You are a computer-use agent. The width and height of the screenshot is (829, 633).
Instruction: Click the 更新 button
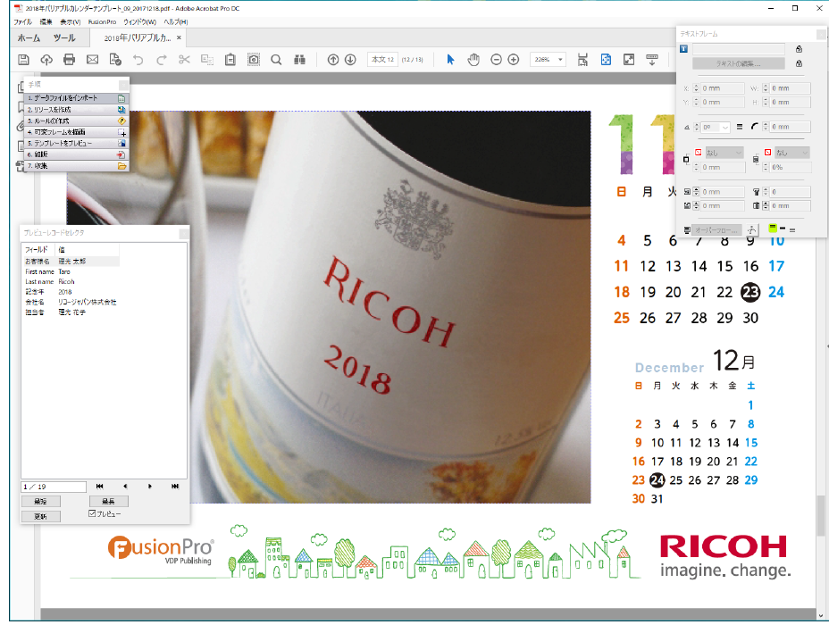[40, 516]
